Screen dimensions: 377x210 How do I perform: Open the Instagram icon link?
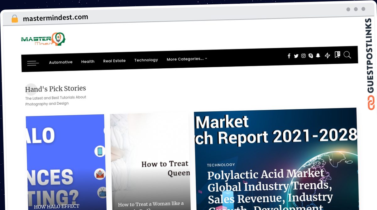303,56
